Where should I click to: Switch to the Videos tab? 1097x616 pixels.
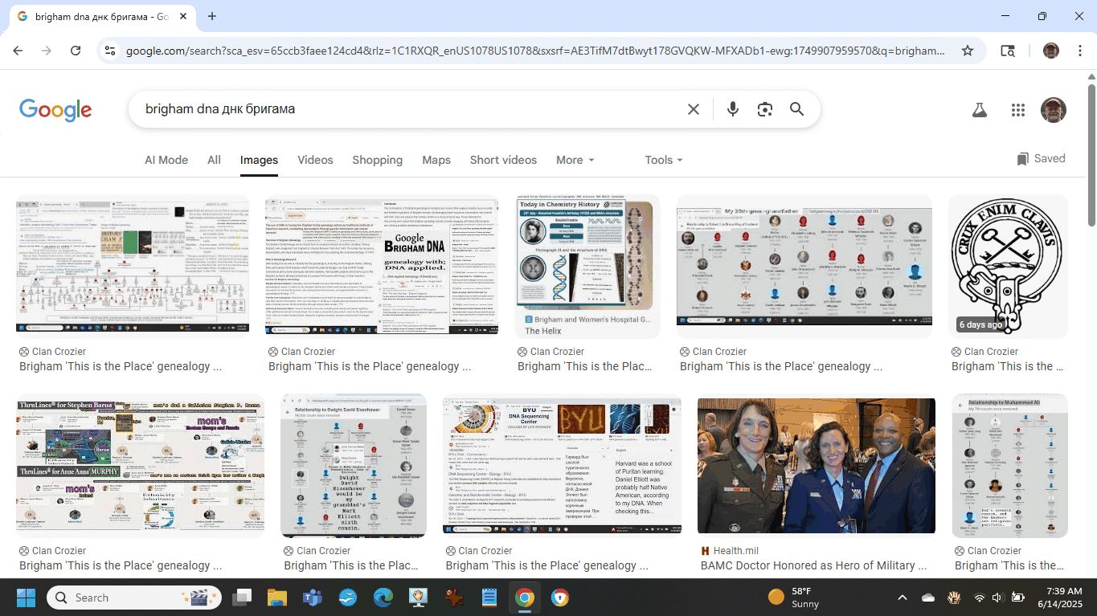pos(315,160)
